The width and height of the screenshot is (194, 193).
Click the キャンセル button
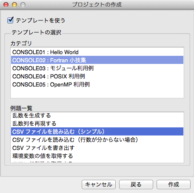point(99,184)
